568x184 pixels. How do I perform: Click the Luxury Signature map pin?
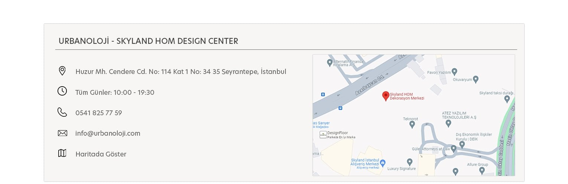(409, 162)
